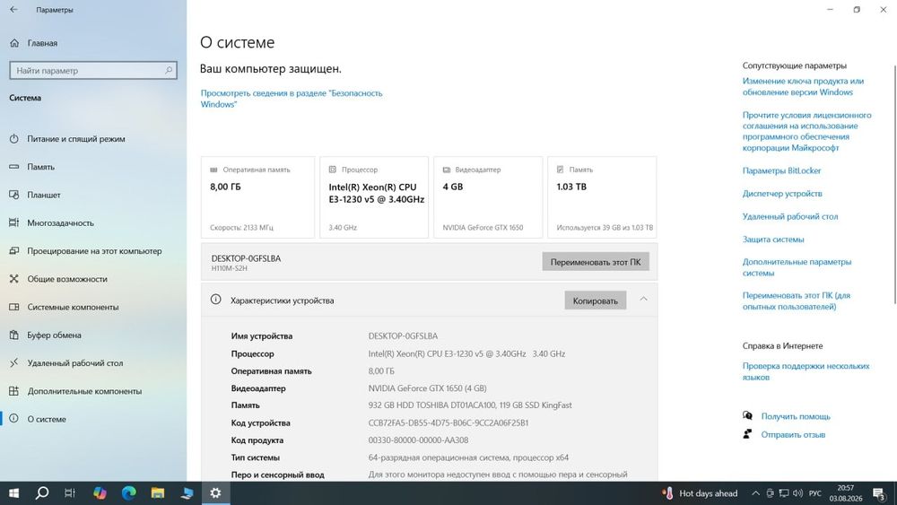Open the computer icon app beside File Explorer
The width and height of the screenshot is (897, 505).
click(x=187, y=493)
